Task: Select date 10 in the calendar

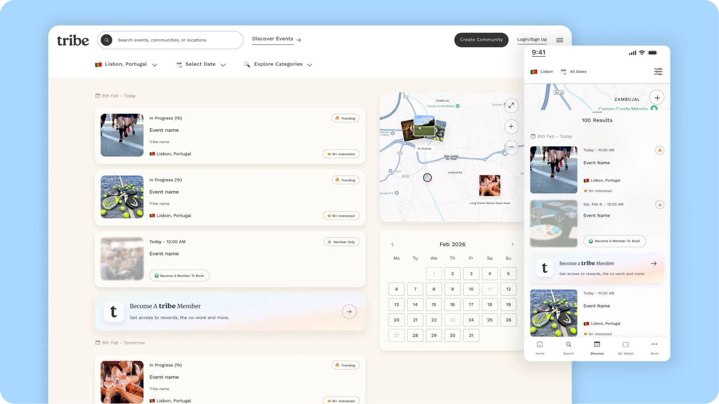Action: coord(471,289)
